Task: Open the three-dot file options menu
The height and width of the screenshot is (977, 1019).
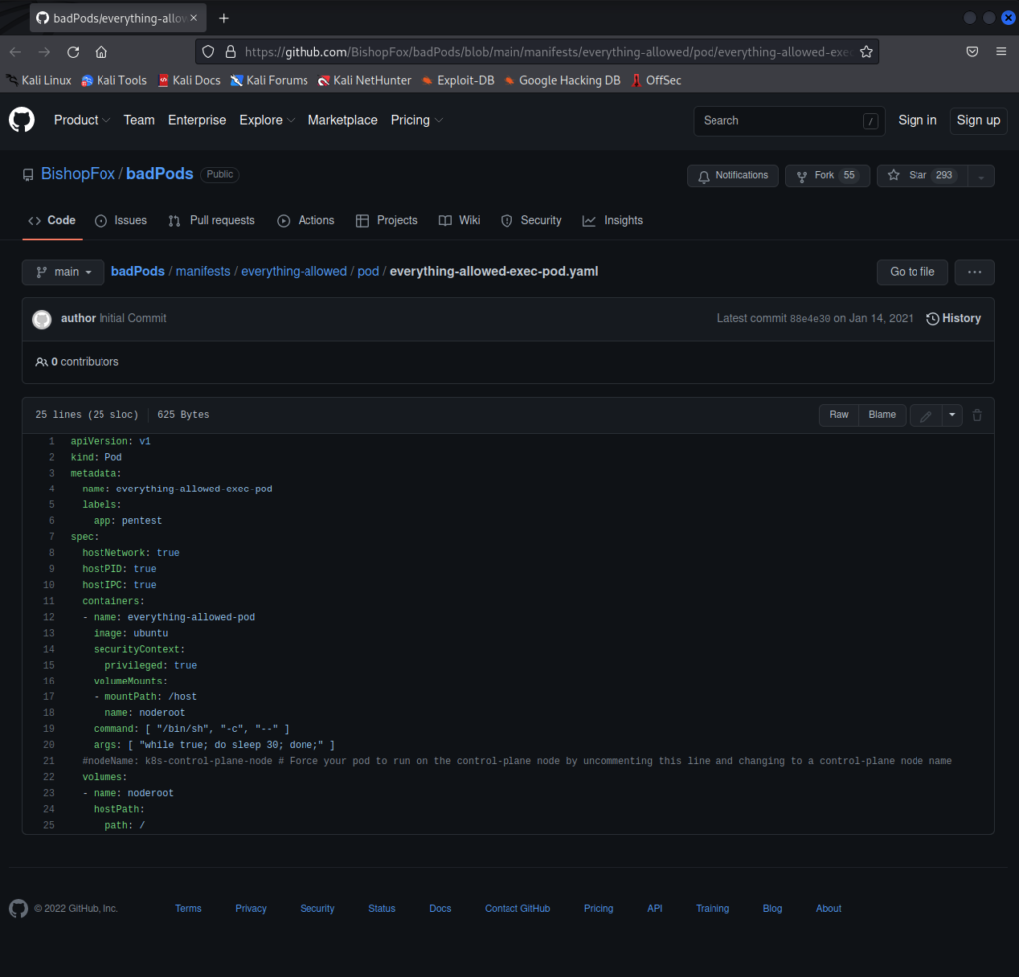Action: [x=975, y=272]
